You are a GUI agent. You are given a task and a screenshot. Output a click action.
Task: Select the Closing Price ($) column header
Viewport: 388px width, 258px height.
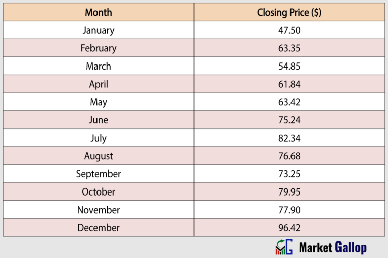289,12
